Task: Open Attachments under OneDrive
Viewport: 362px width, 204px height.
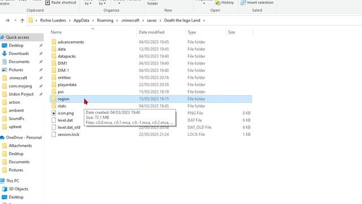Action: [20, 146]
